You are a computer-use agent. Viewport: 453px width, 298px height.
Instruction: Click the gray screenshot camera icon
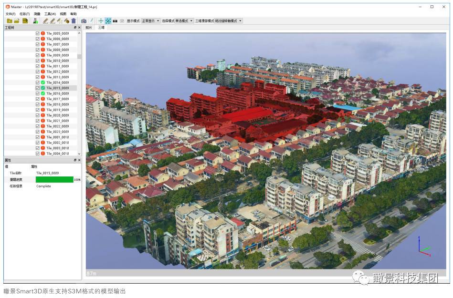coord(122,21)
